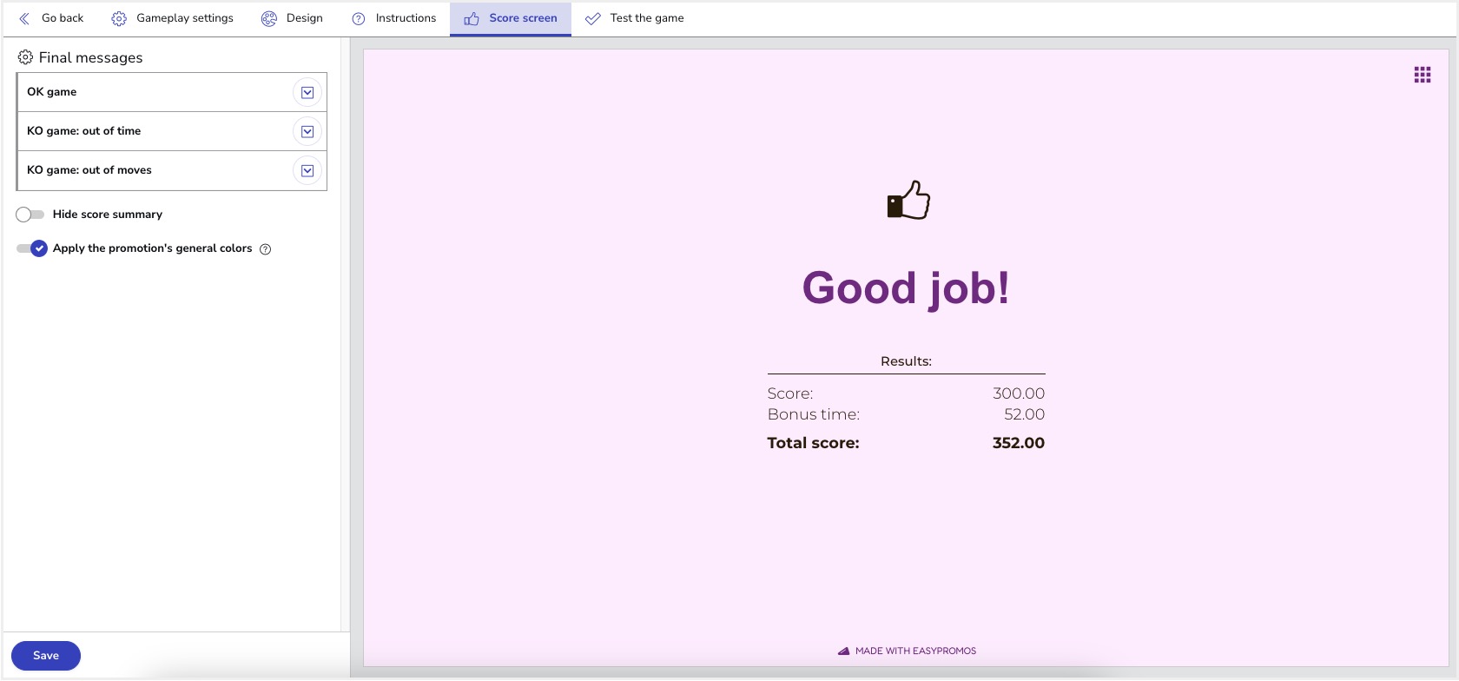The height and width of the screenshot is (681, 1459).
Task: Click the Gameplay settings gear icon
Action: pos(119,18)
